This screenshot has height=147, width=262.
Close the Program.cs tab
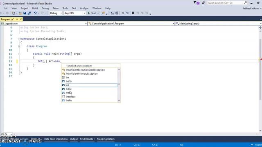[21, 19]
